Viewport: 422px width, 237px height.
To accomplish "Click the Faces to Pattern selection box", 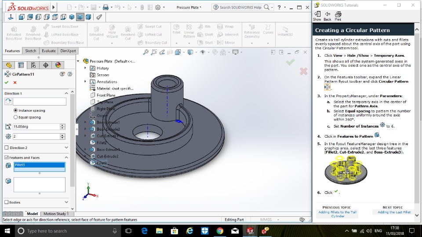I will pos(39,185).
